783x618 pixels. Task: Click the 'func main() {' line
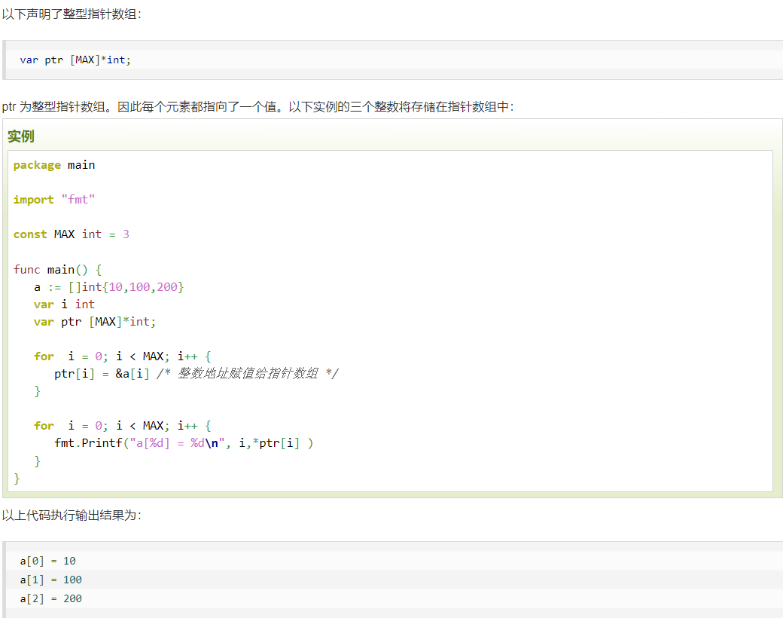click(57, 270)
